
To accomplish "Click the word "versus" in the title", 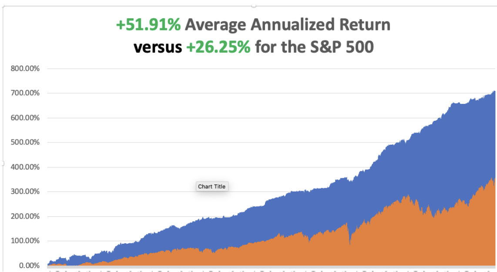I will coord(158,46).
